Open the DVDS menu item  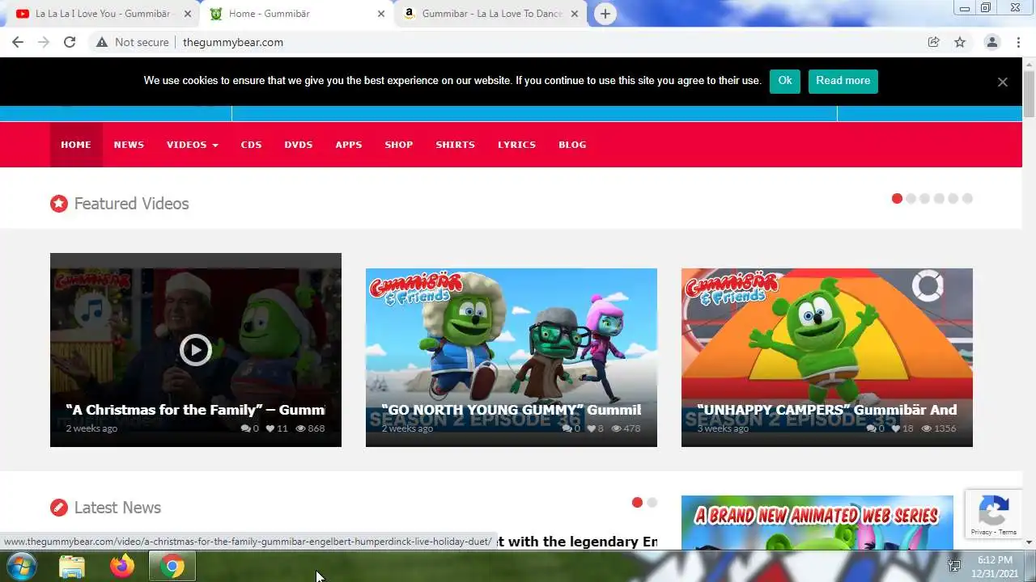(x=299, y=145)
